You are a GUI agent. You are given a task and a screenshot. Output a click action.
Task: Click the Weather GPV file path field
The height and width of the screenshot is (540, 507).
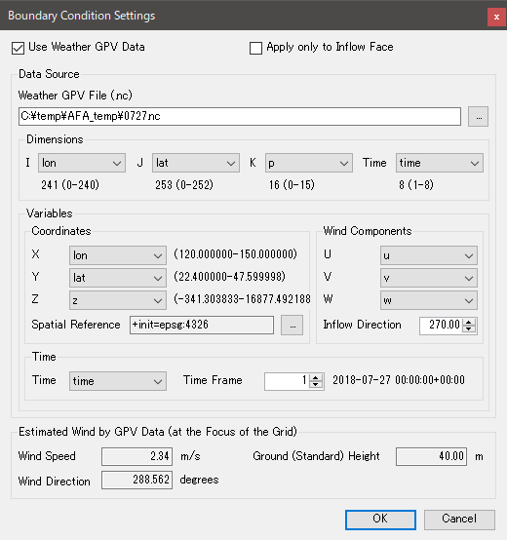click(x=240, y=116)
